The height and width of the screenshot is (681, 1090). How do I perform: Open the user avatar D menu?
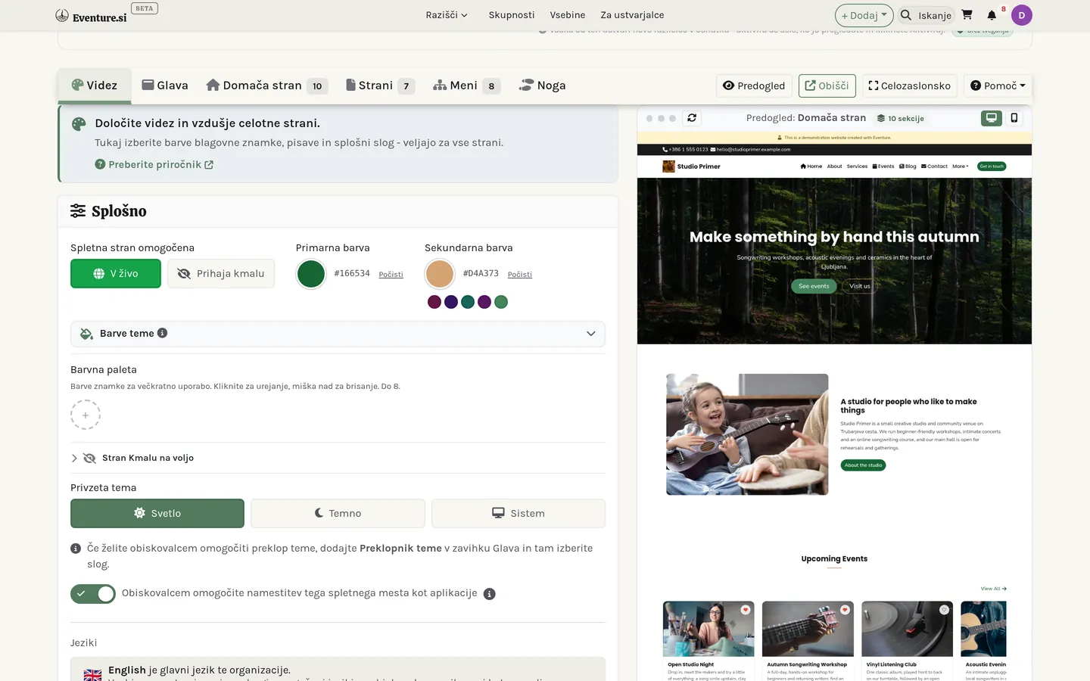[x=1021, y=15]
